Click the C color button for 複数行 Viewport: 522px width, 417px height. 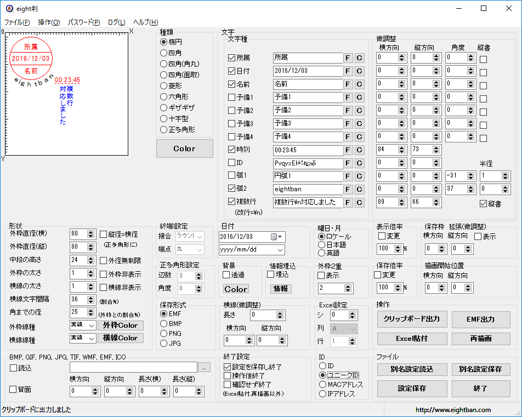(x=359, y=202)
